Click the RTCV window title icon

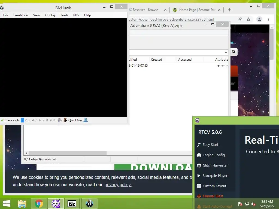point(197,120)
